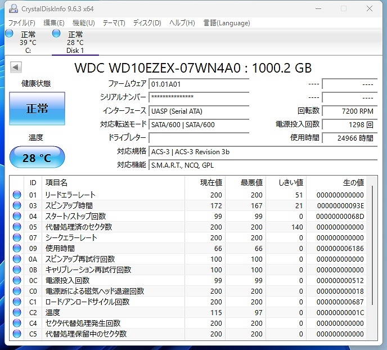Open the テーマ(T) menu
The width and height of the screenshot is (387, 350).
114,23
